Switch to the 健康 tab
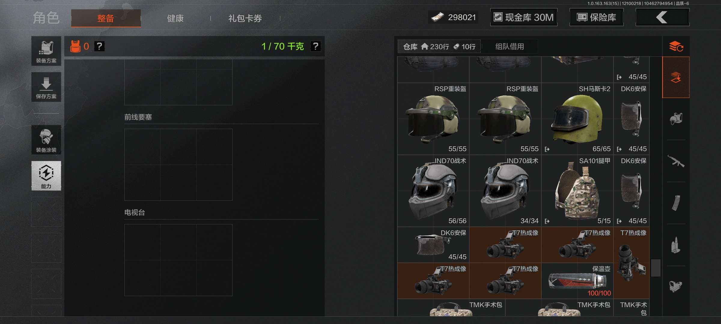The height and width of the screenshot is (324, 721). coord(175,18)
